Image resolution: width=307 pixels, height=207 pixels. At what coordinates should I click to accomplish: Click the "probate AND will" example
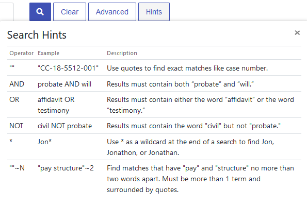coord(64,84)
